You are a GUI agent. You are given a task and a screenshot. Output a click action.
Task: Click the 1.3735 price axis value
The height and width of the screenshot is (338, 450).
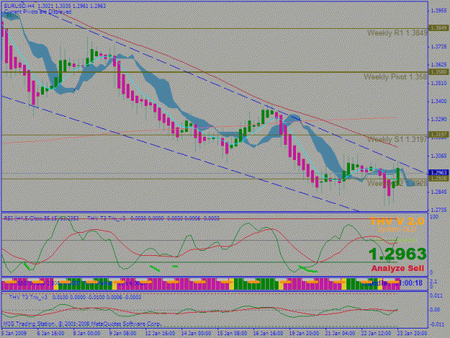tap(438, 47)
